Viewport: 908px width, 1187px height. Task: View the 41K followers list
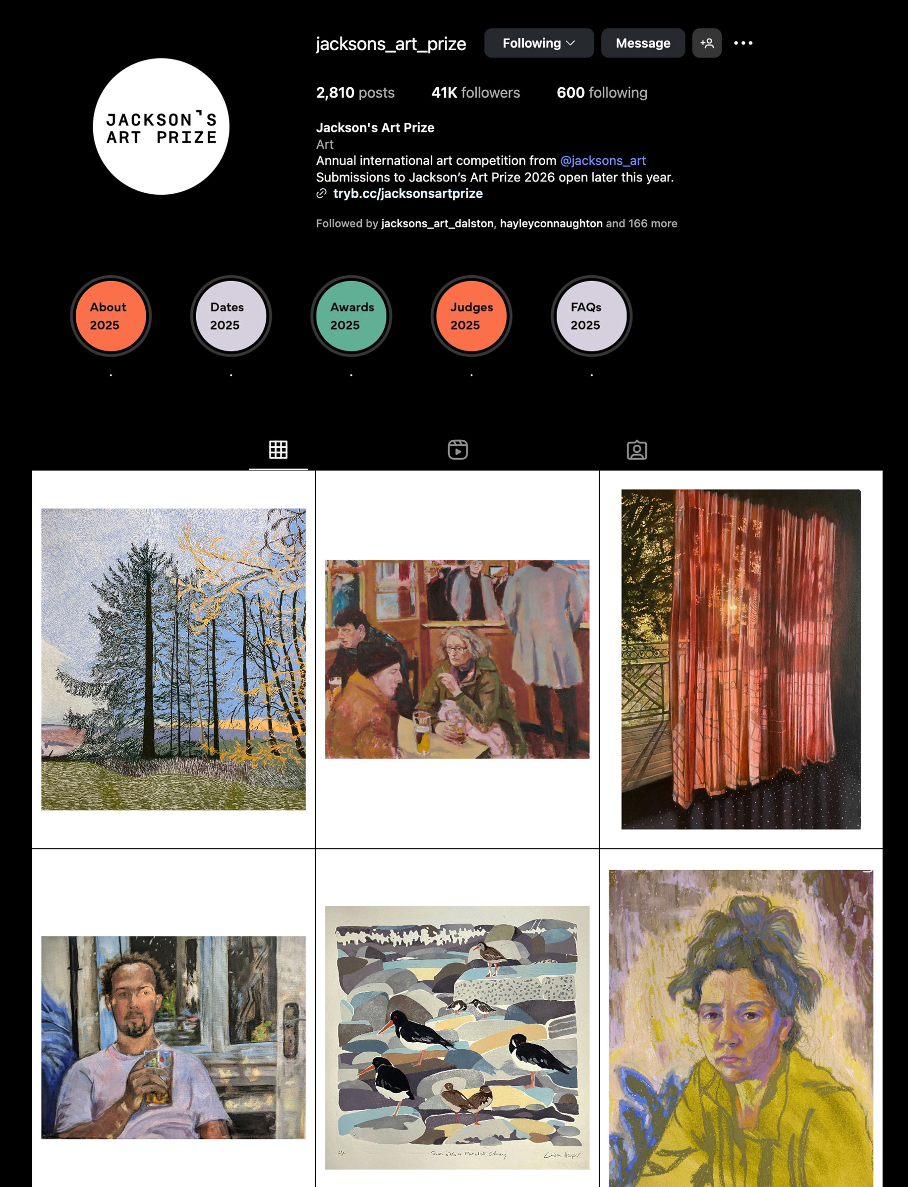pyautogui.click(x=476, y=92)
